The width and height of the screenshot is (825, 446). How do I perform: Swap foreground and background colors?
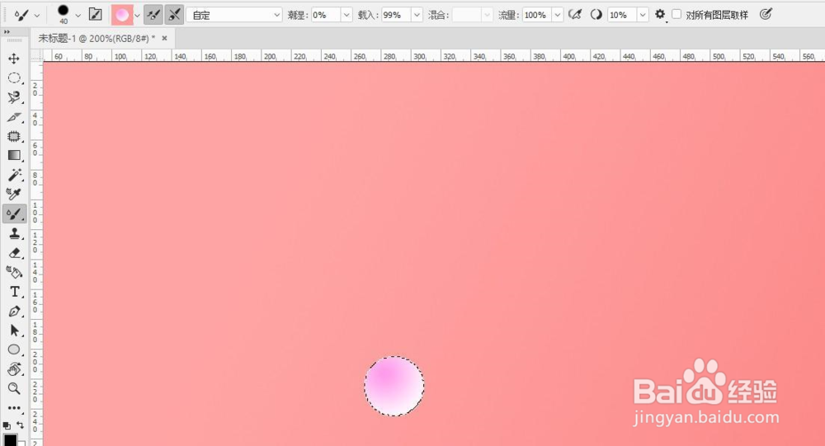click(20, 425)
